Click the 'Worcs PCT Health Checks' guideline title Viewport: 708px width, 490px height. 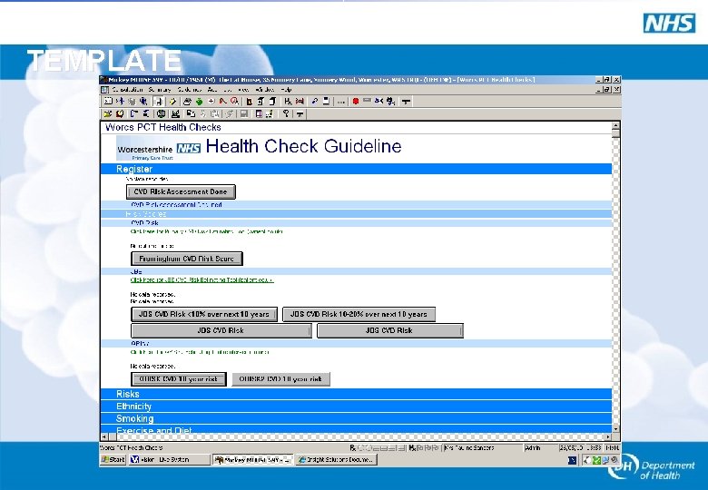163,127
